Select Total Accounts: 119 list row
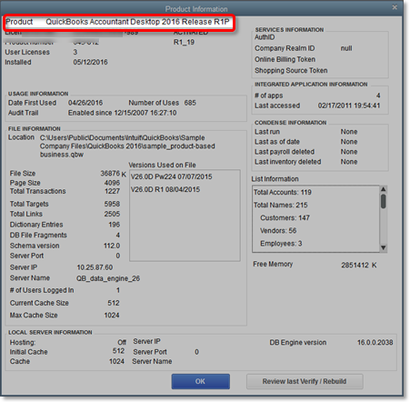The width and height of the screenshot is (410, 402). click(x=282, y=192)
